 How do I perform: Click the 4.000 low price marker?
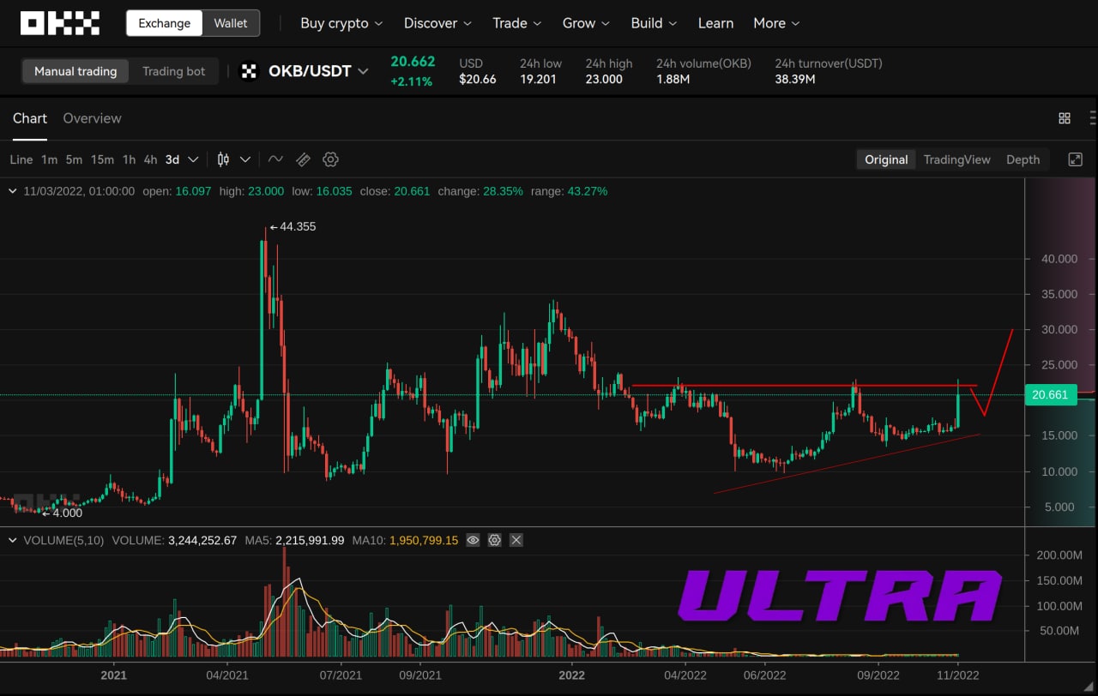[x=62, y=513]
